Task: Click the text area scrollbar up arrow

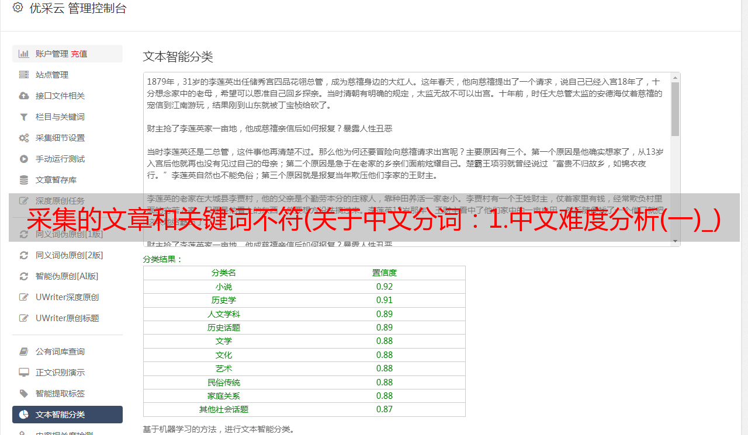Action: [x=676, y=78]
